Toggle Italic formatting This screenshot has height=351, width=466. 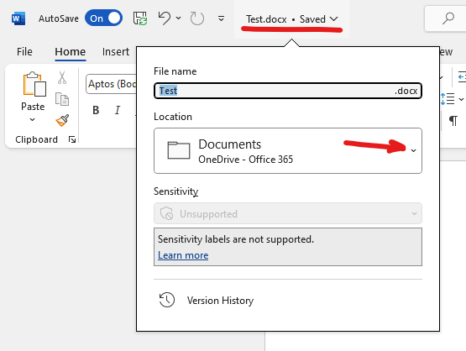tap(118, 110)
